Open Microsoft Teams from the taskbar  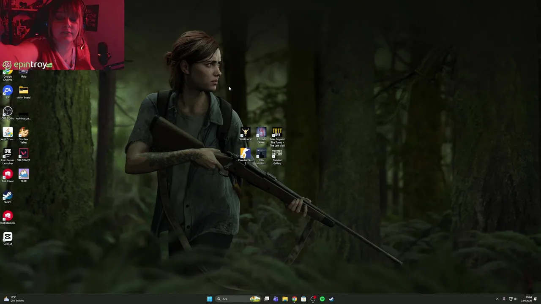(276, 299)
